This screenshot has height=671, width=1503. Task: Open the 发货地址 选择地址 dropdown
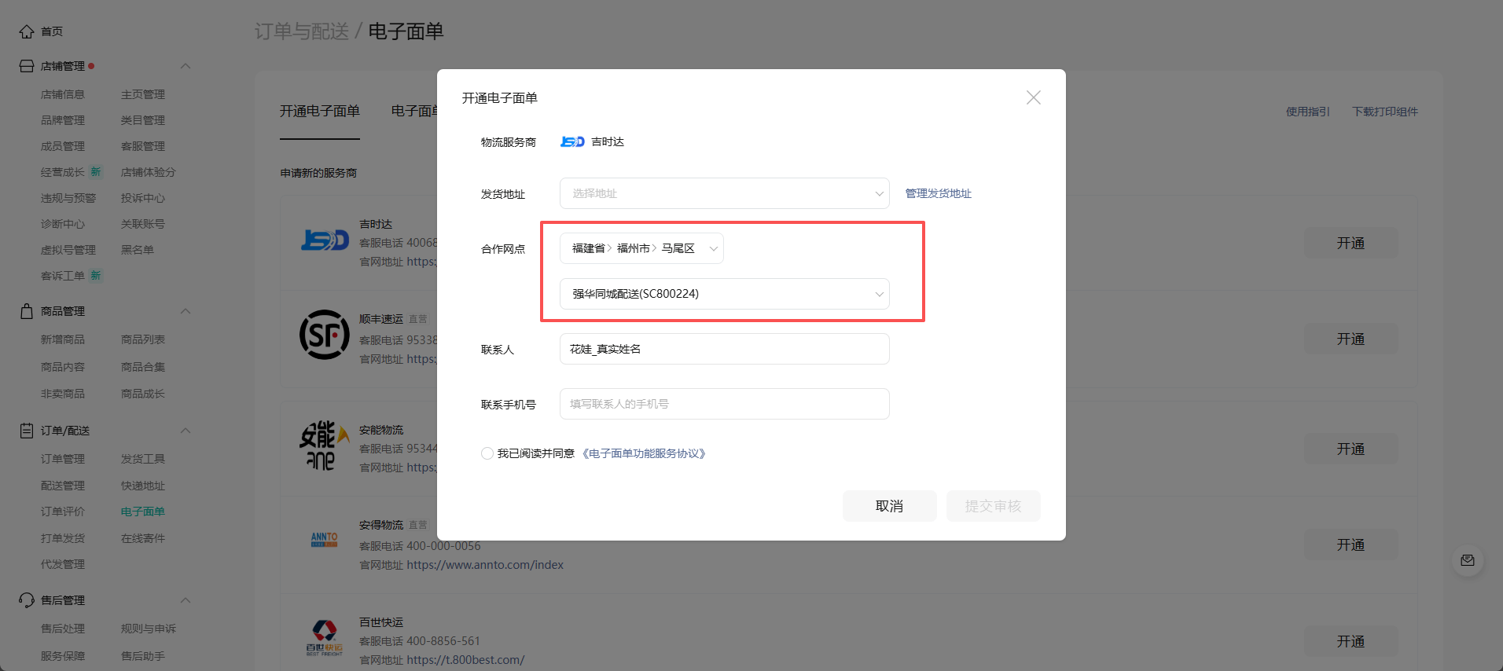point(723,193)
